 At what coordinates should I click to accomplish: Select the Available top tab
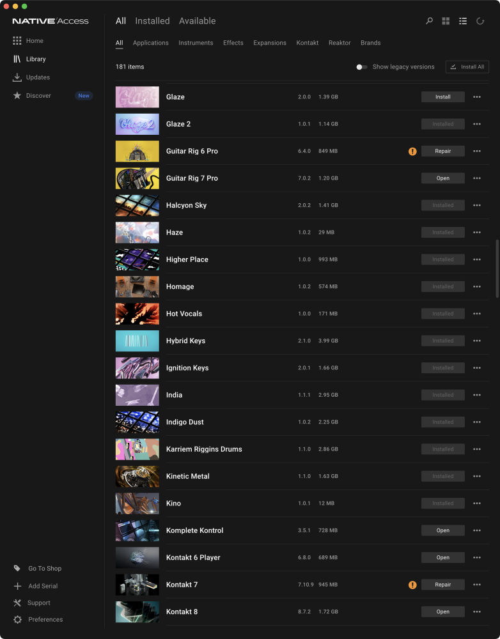(x=198, y=21)
